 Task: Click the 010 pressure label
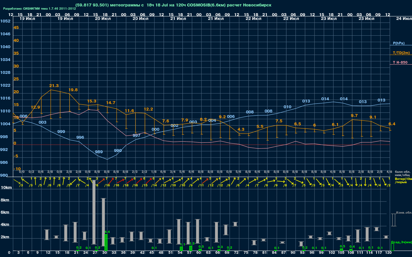coord(287,107)
